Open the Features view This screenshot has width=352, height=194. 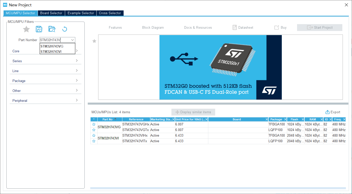115,27
